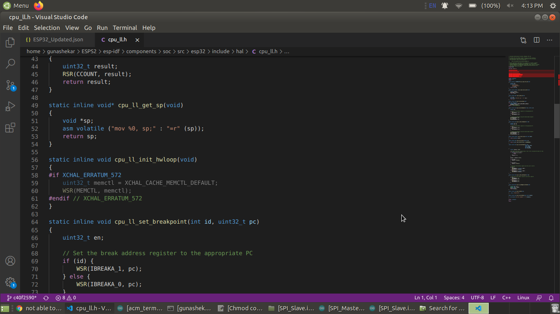Open the Manage gear menu
This screenshot has height=314, width=560.
pos(10,282)
